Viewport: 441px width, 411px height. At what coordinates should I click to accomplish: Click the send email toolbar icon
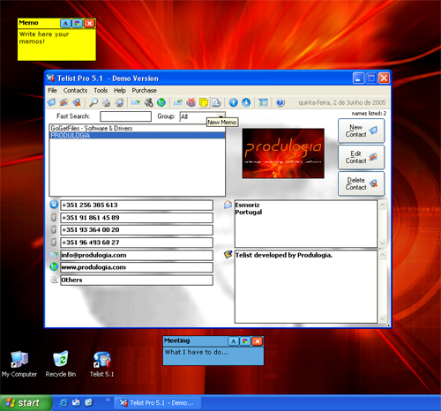(136, 102)
